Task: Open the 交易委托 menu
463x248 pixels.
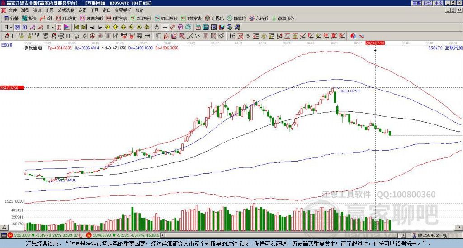Action: [123, 10]
